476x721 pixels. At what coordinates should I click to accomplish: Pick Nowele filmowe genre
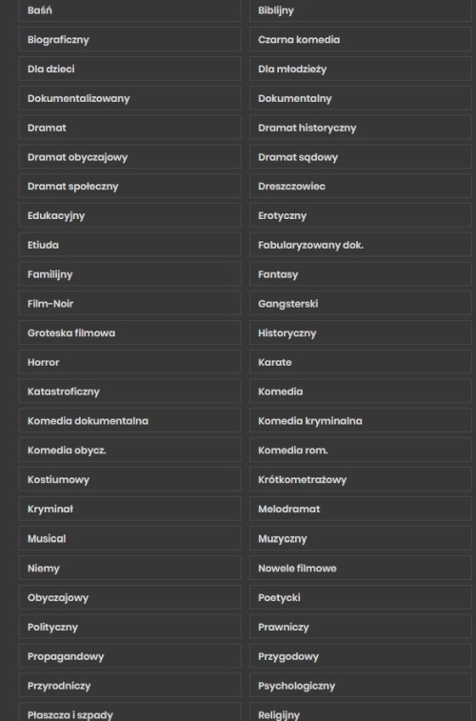click(361, 569)
